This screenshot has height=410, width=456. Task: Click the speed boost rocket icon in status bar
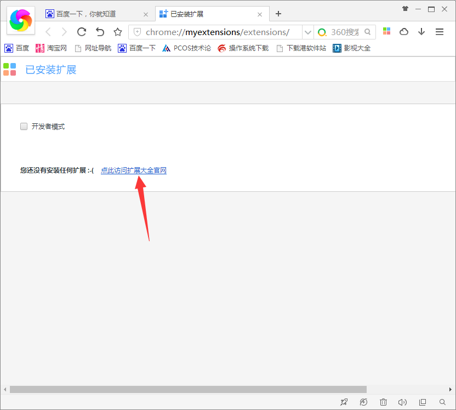point(344,402)
